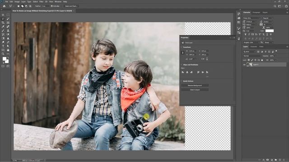Viewport: 289px width, 162px height.
Task: Click align left edges in Properties
Action: coord(183,72)
